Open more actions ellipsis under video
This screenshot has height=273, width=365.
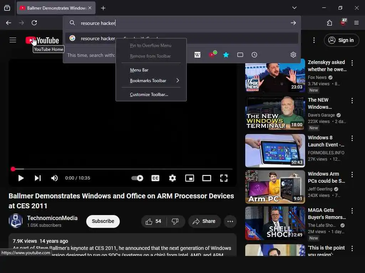coord(230,221)
